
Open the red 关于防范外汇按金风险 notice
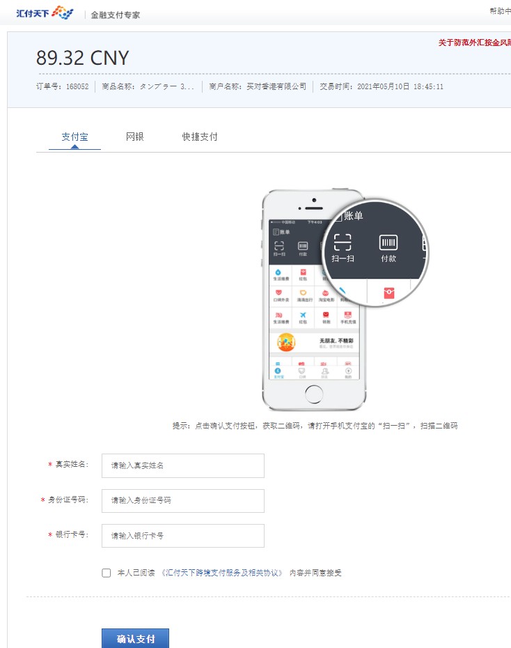[475, 43]
